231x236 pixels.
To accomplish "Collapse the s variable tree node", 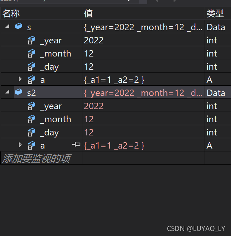I will [x=7, y=26].
